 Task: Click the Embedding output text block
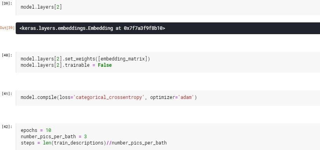coord(168,28)
